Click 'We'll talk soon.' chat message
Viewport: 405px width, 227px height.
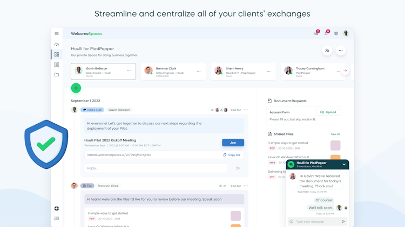[x=320, y=208]
